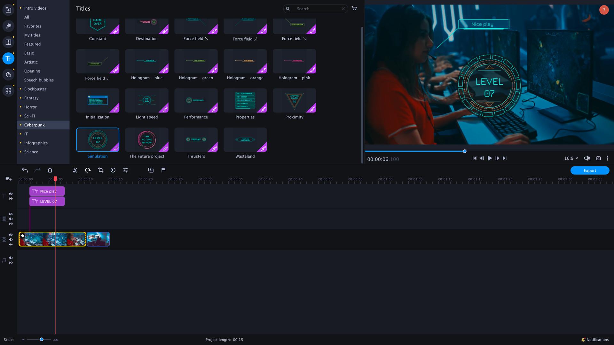Select the Filters magic wand icon
The width and height of the screenshot is (614, 345).
[x=8, y=26]
